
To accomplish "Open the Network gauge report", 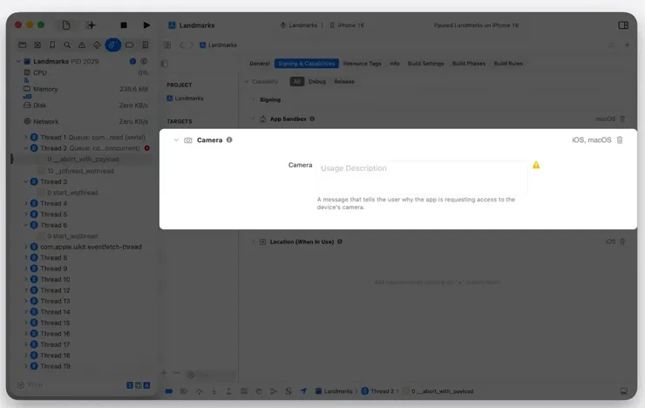I will [85, 122].
